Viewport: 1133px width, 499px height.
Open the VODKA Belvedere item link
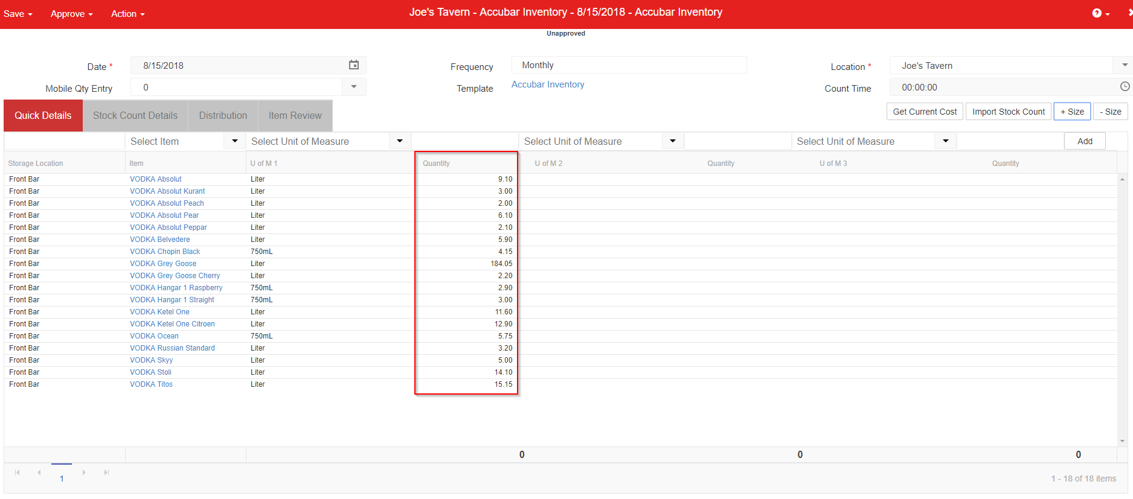click(160, 240)
